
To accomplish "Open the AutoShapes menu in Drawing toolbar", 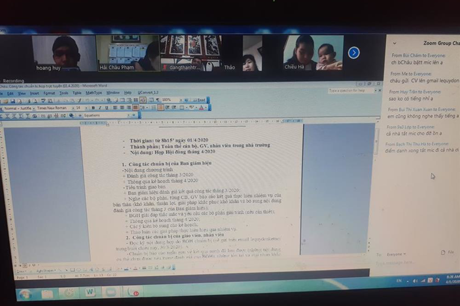I will point(46,270).
